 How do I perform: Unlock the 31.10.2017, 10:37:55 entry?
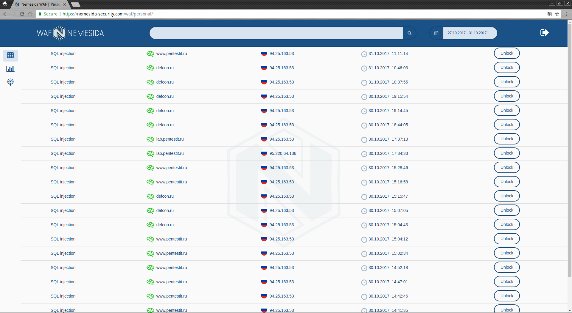coord(507,82)
